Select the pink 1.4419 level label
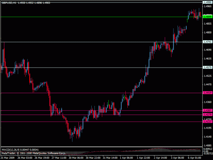213x160 pixels. tap(208, 93)
